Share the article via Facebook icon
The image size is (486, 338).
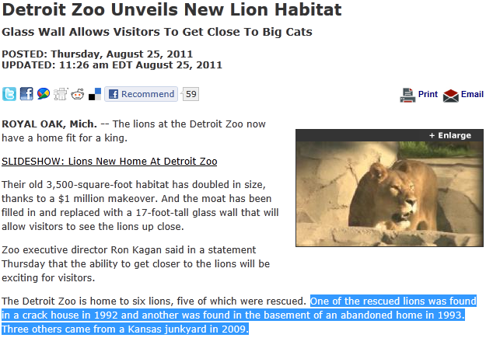(x=26, y=94)
